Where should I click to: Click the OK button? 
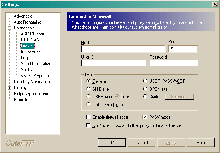(112, 143)
